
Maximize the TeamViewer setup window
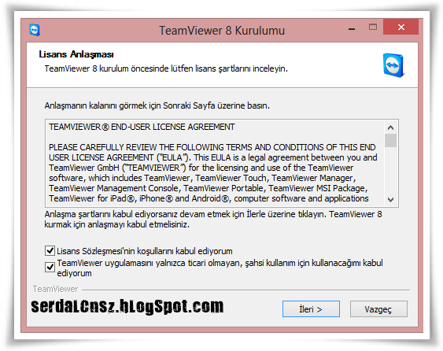click(373, 27)
